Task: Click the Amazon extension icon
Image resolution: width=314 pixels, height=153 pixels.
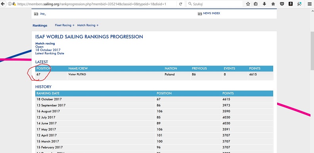Action: 291,4
